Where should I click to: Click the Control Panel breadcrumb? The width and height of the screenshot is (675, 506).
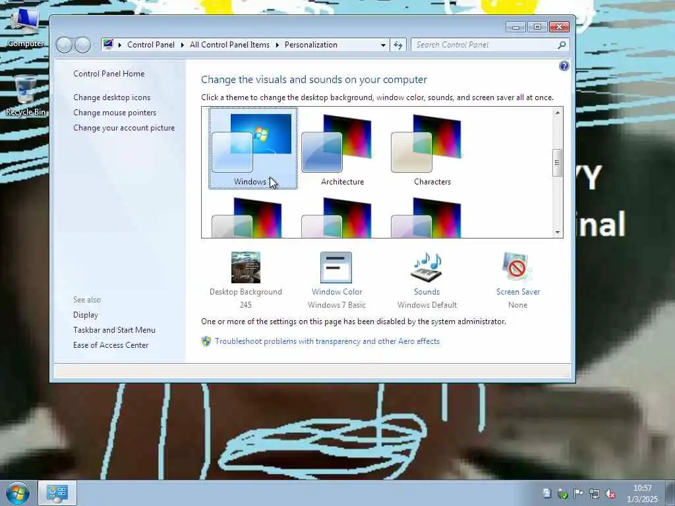[x=151, y=45]
